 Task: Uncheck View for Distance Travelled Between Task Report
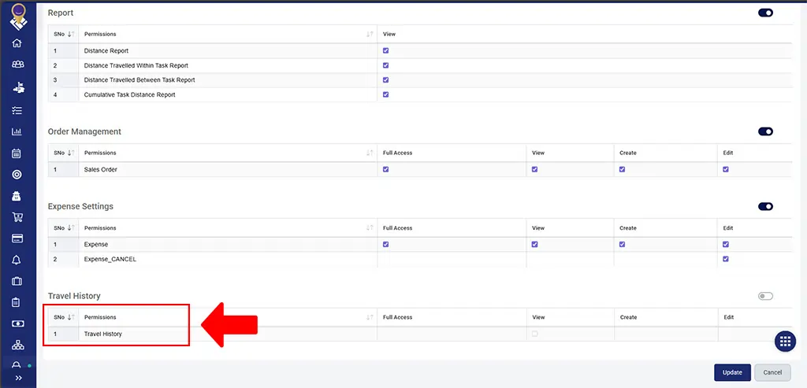pyautogui.click(x=386, y=79)
